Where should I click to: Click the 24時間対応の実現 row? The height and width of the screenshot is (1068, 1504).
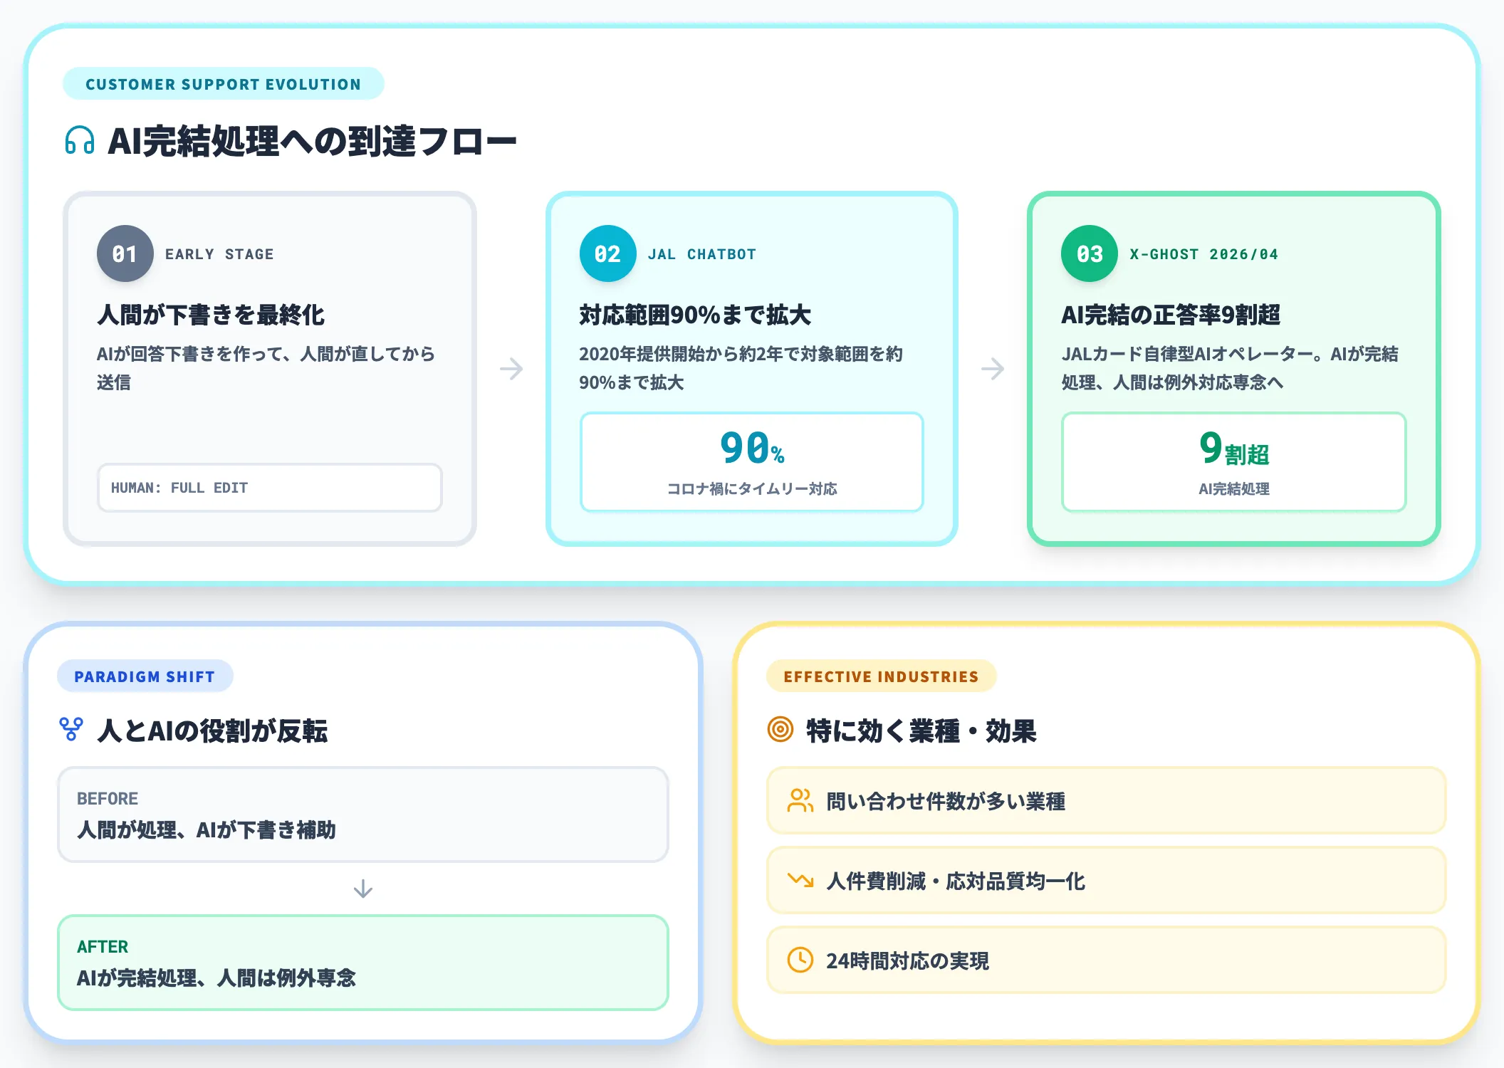[x=1107, y=960]
